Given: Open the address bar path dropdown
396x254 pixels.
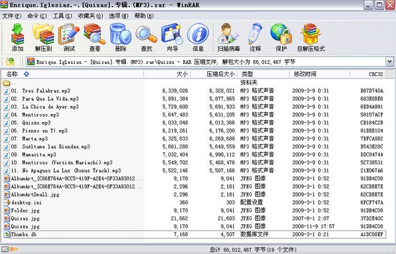Looking at the screenshot, I should (x=389, y=61).
